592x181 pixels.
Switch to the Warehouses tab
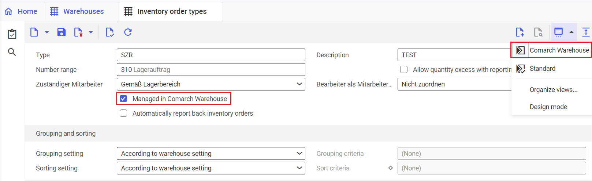77,11
